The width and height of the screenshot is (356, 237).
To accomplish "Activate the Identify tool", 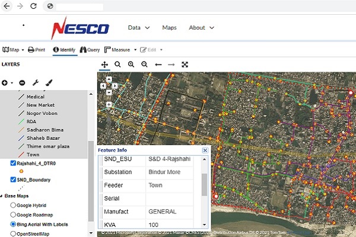I will coord(64,50).
